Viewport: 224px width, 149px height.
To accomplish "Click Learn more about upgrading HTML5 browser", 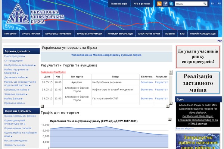I will click(198, 122).
